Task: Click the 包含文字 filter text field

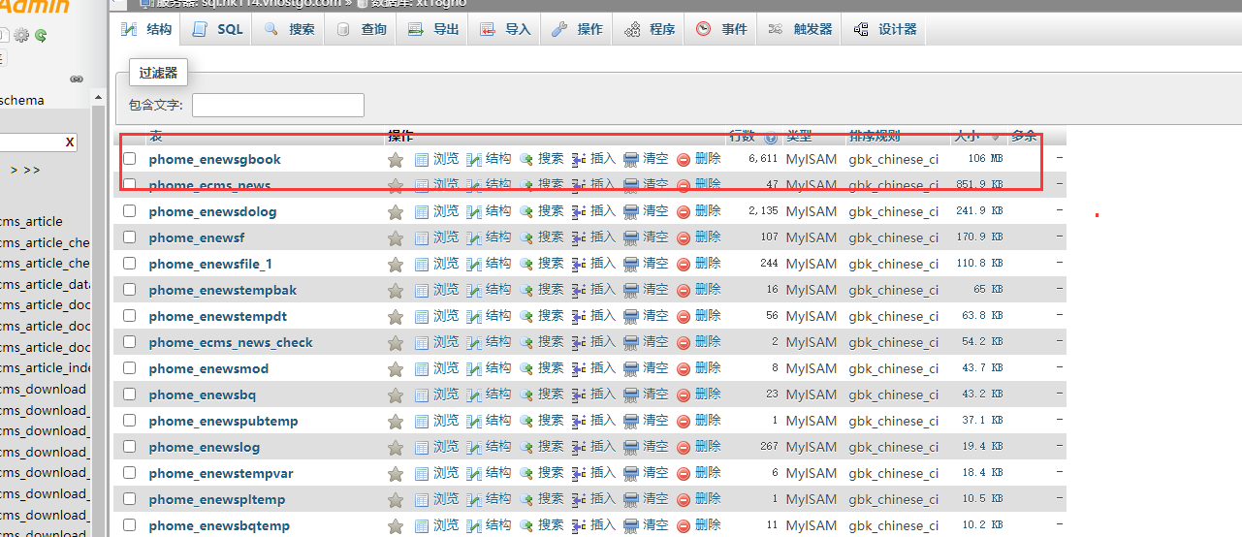Action: pyautogui.click(x=278, y=105)
